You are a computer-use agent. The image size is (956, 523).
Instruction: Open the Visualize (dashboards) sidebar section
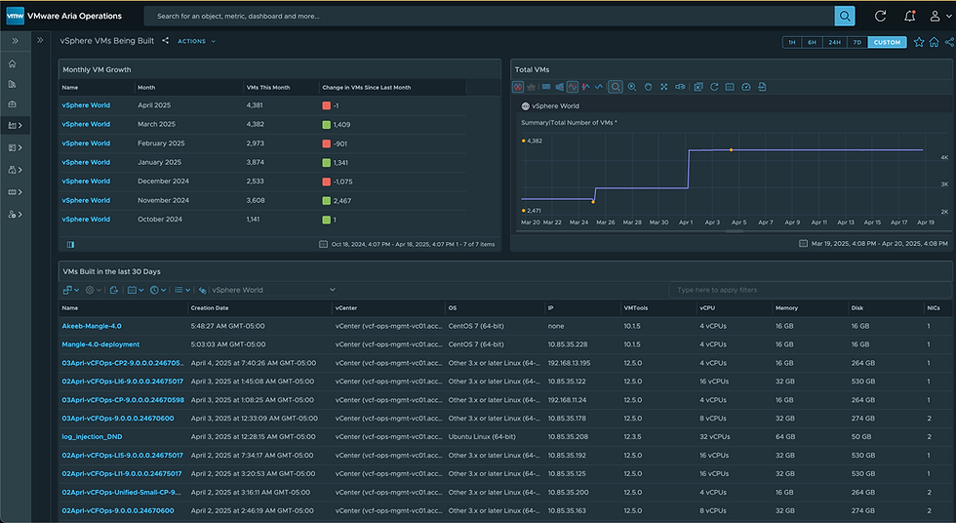16,126
